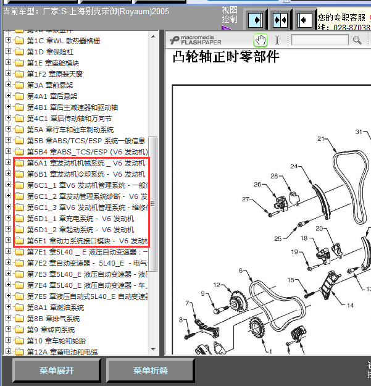Click the exploded camshaft timing diagram
The image size is (371, 386).
tap(272, 220)
